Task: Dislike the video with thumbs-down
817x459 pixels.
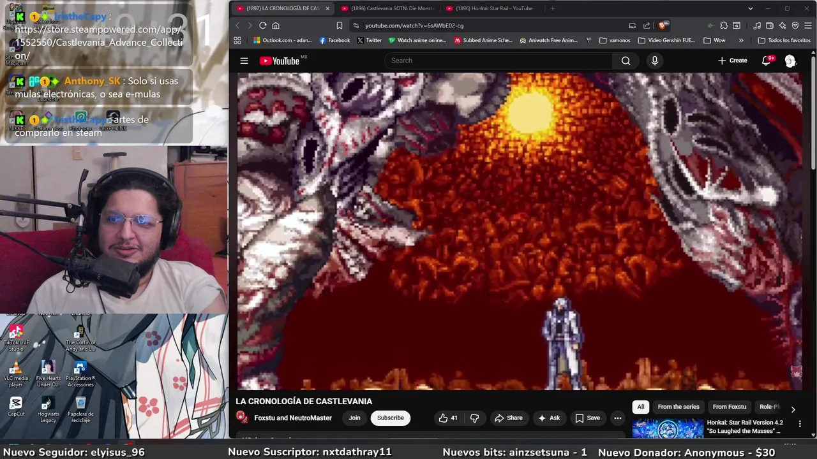Action: 475,418
